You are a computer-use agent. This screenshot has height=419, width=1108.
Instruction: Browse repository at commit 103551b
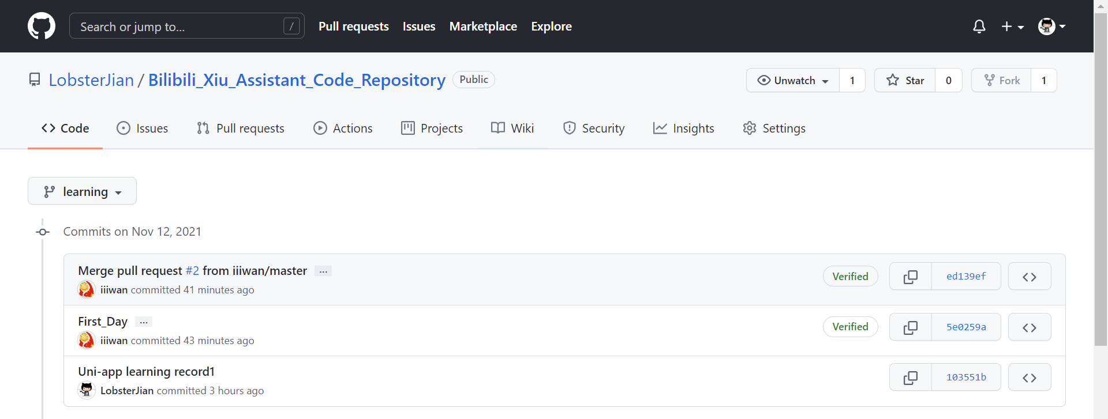[x=1029, y=378]
